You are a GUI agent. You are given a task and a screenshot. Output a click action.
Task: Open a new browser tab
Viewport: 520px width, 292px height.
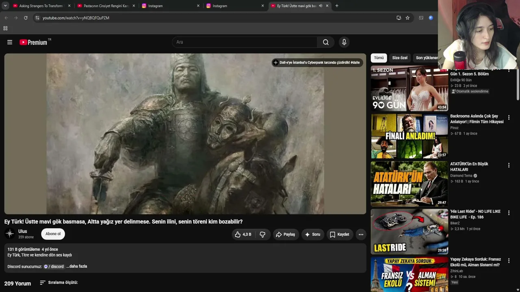(337, 6)
